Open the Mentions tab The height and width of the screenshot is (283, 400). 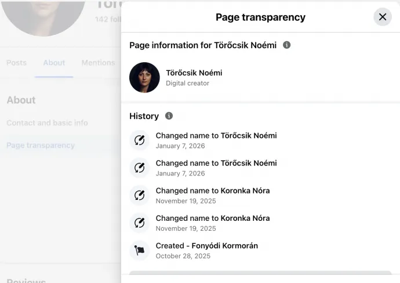point(98,63)
